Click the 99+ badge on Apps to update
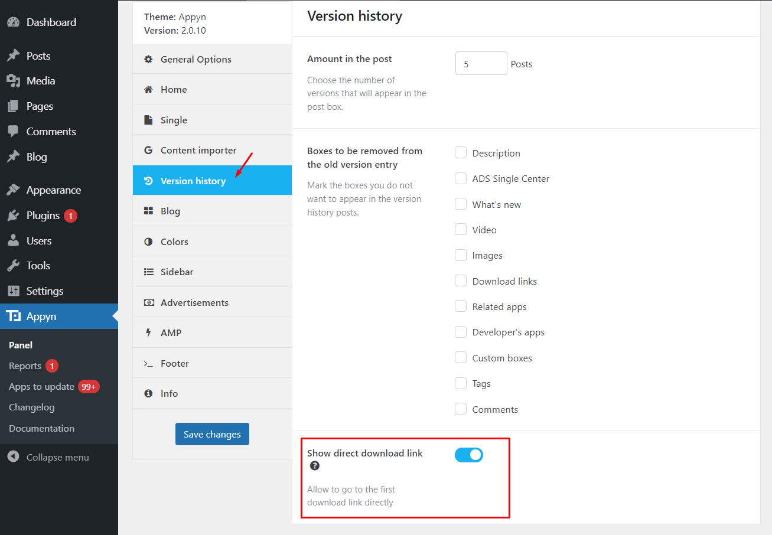772x535 pixels. [89, 387]
